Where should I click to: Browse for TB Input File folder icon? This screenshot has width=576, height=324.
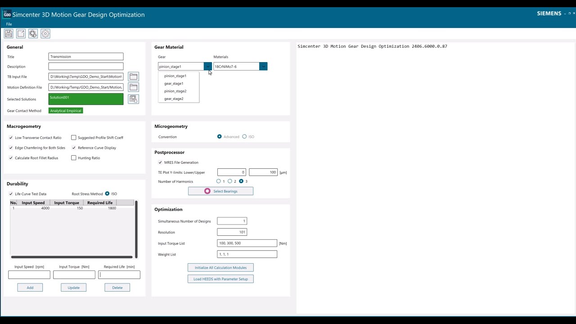tap(133, 76)
